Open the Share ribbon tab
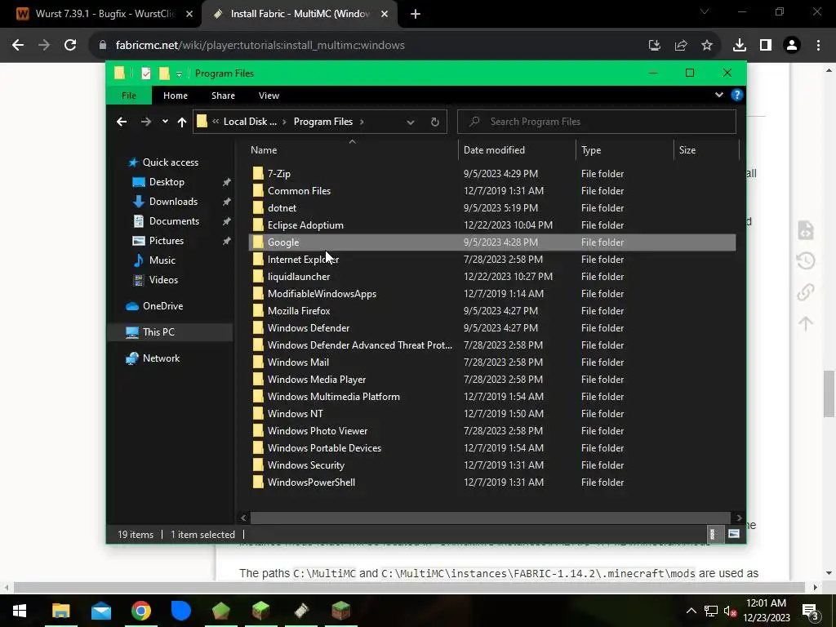The image size is (836, 627). (x=223, y=96)
